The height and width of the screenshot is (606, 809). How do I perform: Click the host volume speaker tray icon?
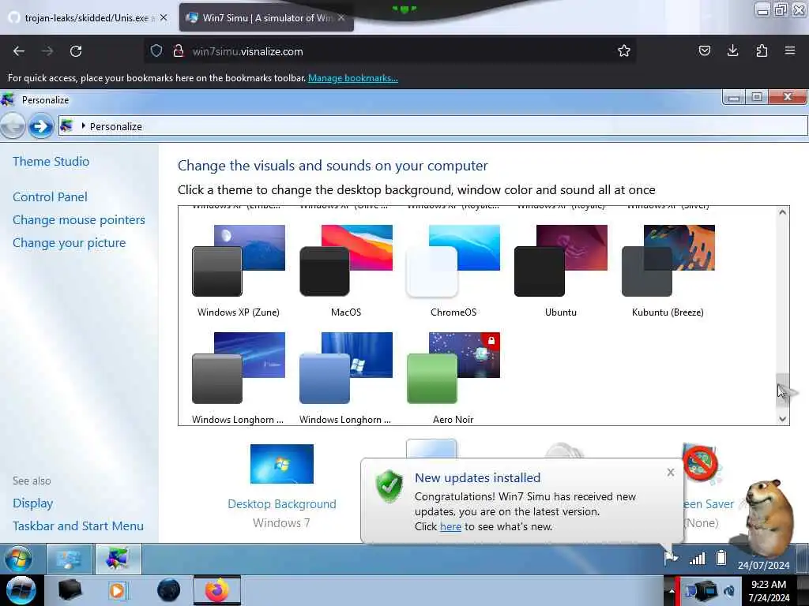[x=729, y=591]
